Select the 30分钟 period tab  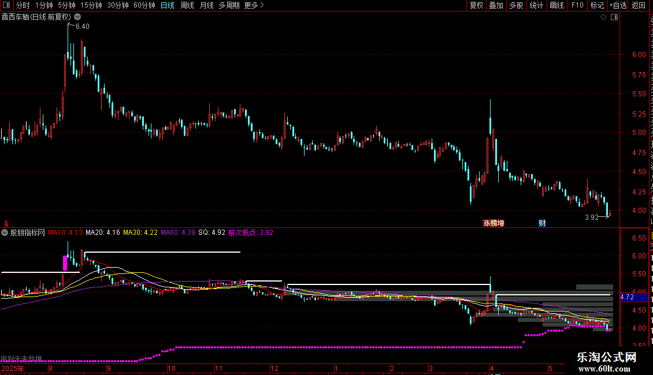click(x=117, y=5)
